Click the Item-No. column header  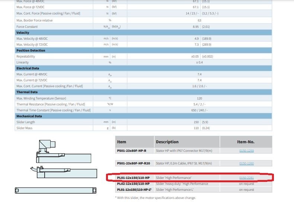pos(246,142)
